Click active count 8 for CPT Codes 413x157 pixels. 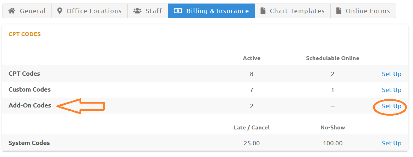point(252,74)
